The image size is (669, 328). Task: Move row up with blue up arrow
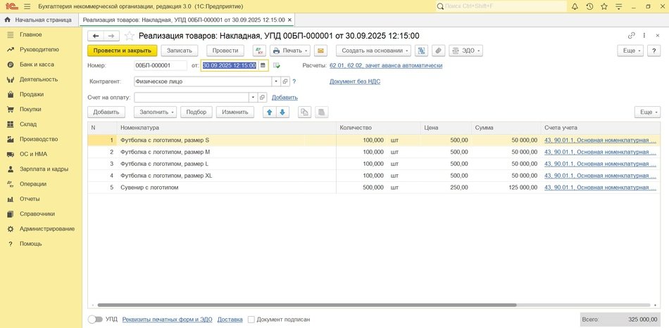[x=269, y=112]
